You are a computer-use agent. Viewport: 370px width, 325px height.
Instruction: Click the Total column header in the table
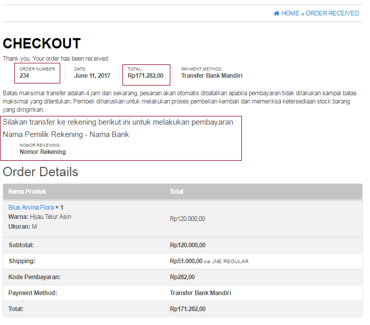pyautogui.click(x=177, y=192)
